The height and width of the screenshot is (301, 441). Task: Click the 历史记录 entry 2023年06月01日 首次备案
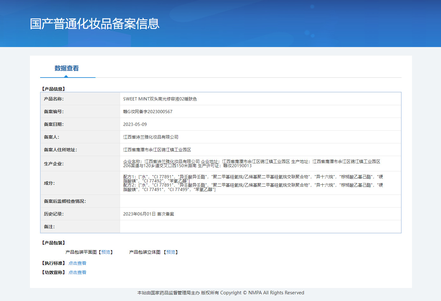click(148, 214)
